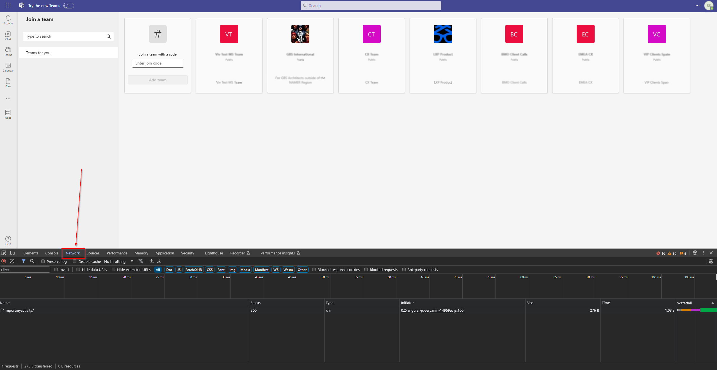Screen dimensions: 717x370
Task: Sort by the Status column header
Action: click(287, 303)
